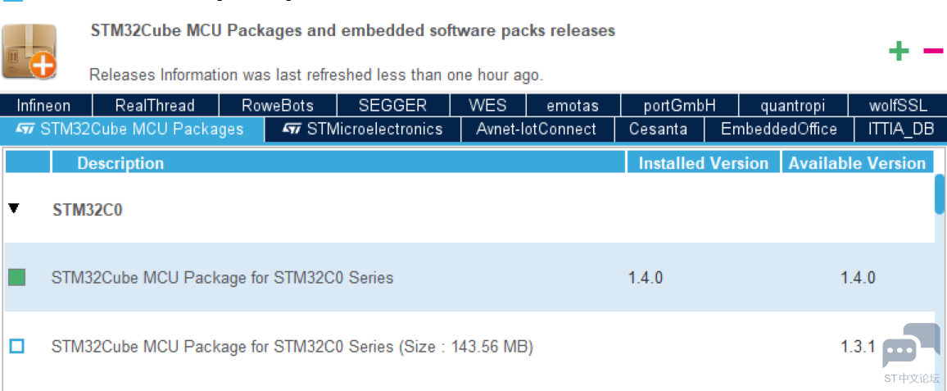This screenshot has height=391, width=947.
Task: Click the ST logo on STMicroelectronics tab
Action: pos(292,130)
